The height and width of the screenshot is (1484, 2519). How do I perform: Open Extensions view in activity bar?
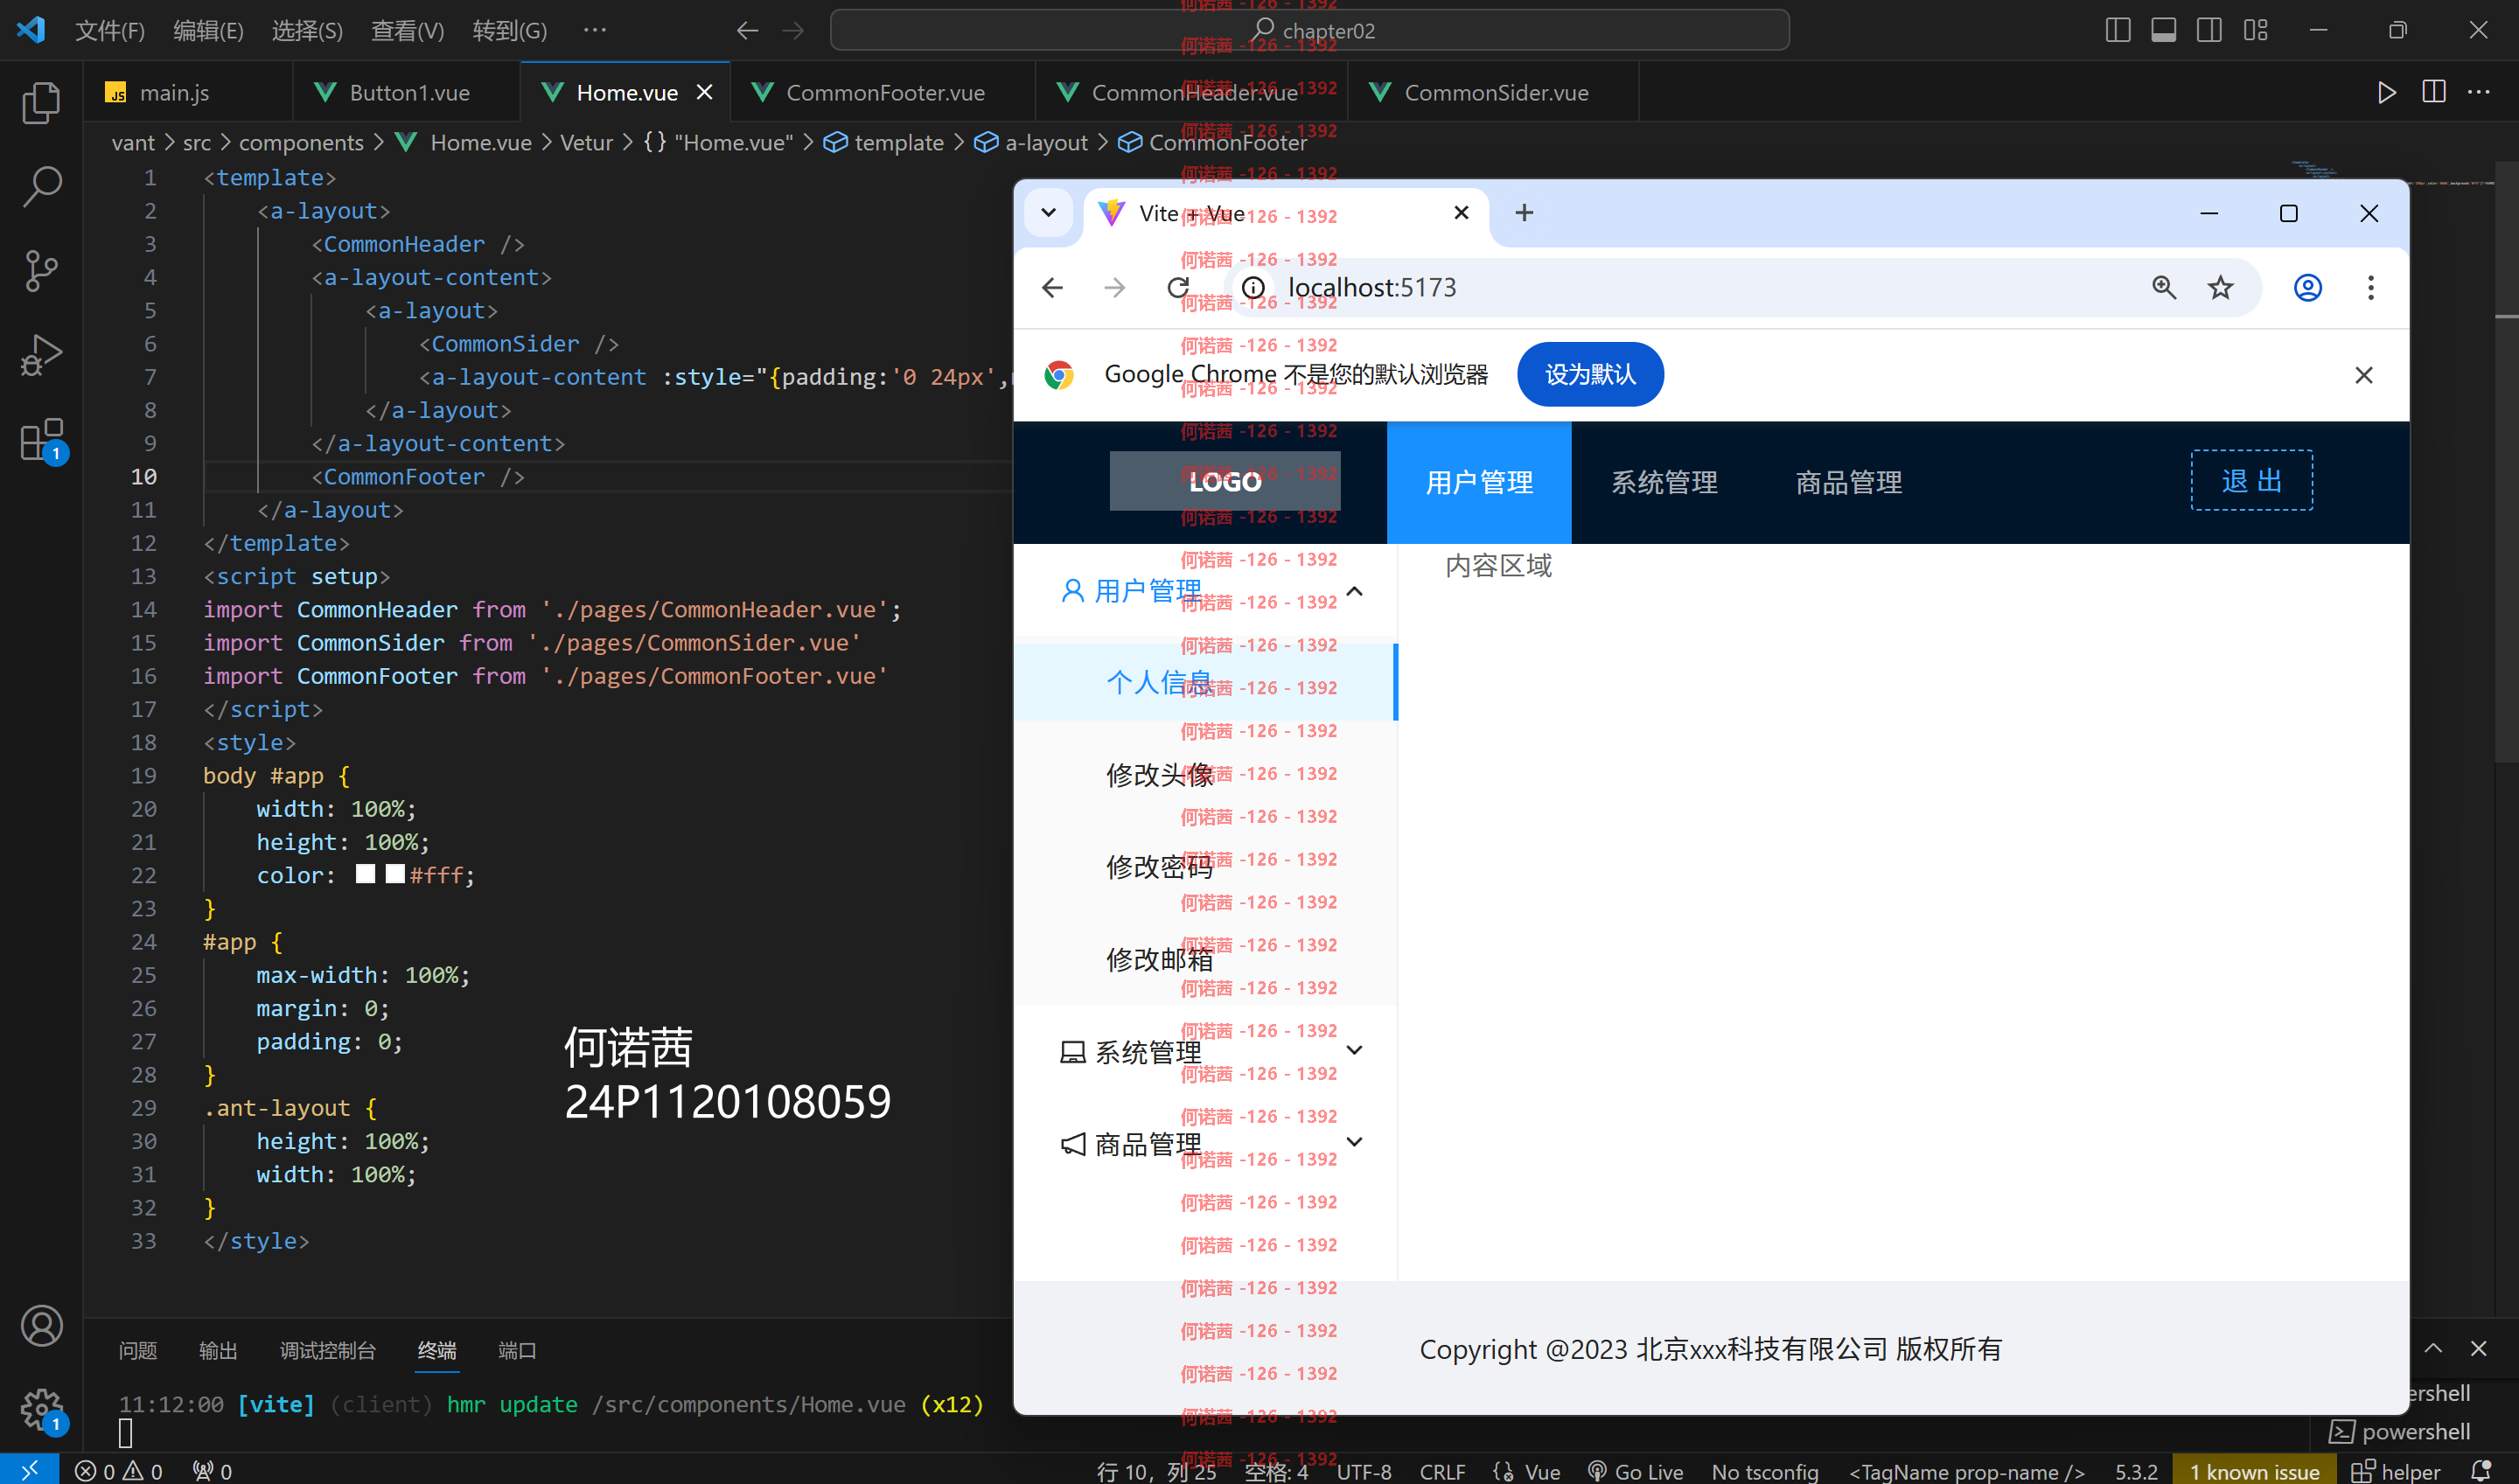click(x=41, y=440)
